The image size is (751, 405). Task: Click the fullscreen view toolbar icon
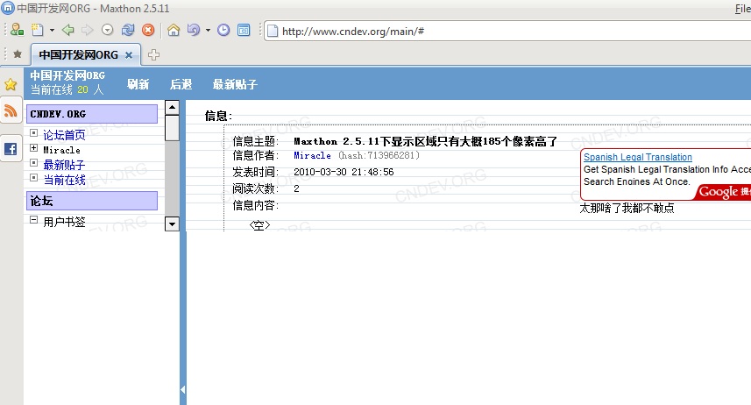(x=244, y=30)
